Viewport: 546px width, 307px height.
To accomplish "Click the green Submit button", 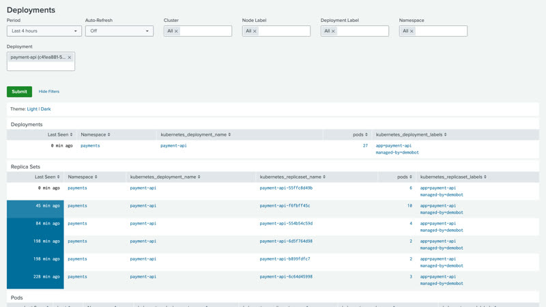I will pyautogui.click(x=20, y=91).
